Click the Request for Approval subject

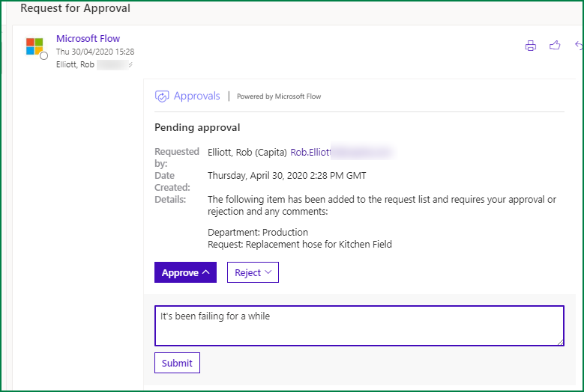(75, 8)
